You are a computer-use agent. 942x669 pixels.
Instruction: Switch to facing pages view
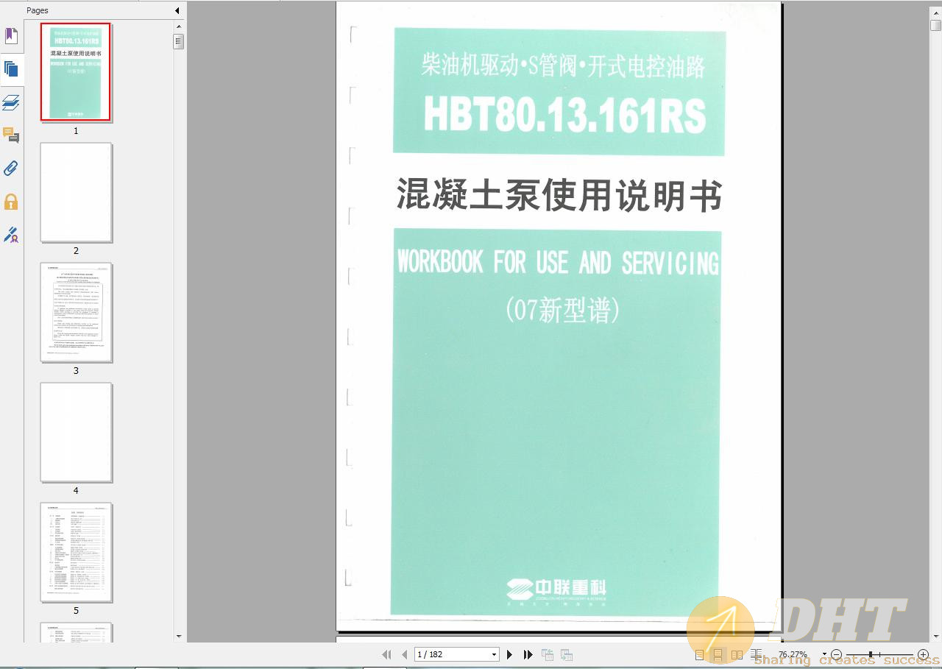click(737, 654)
